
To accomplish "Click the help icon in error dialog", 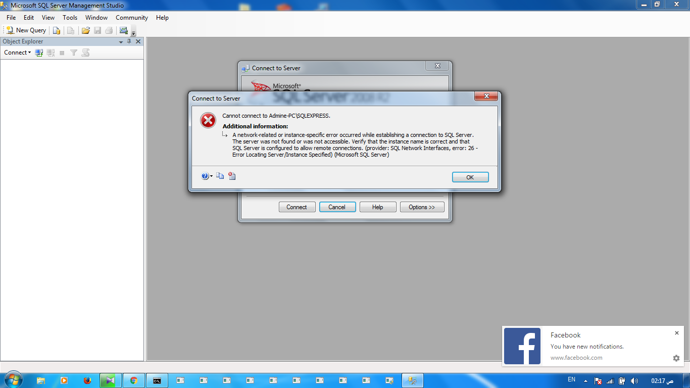I will coord(205,176).
